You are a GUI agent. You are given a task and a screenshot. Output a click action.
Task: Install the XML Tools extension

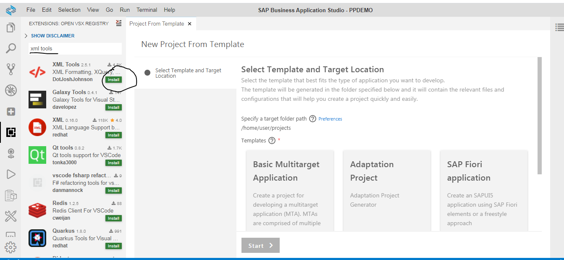pos(113,80)
